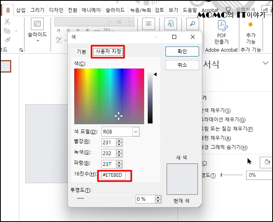Switch to the 녹음/녹화 tab
The height and width of the screenshot is (222, 273).
(141, 10)
